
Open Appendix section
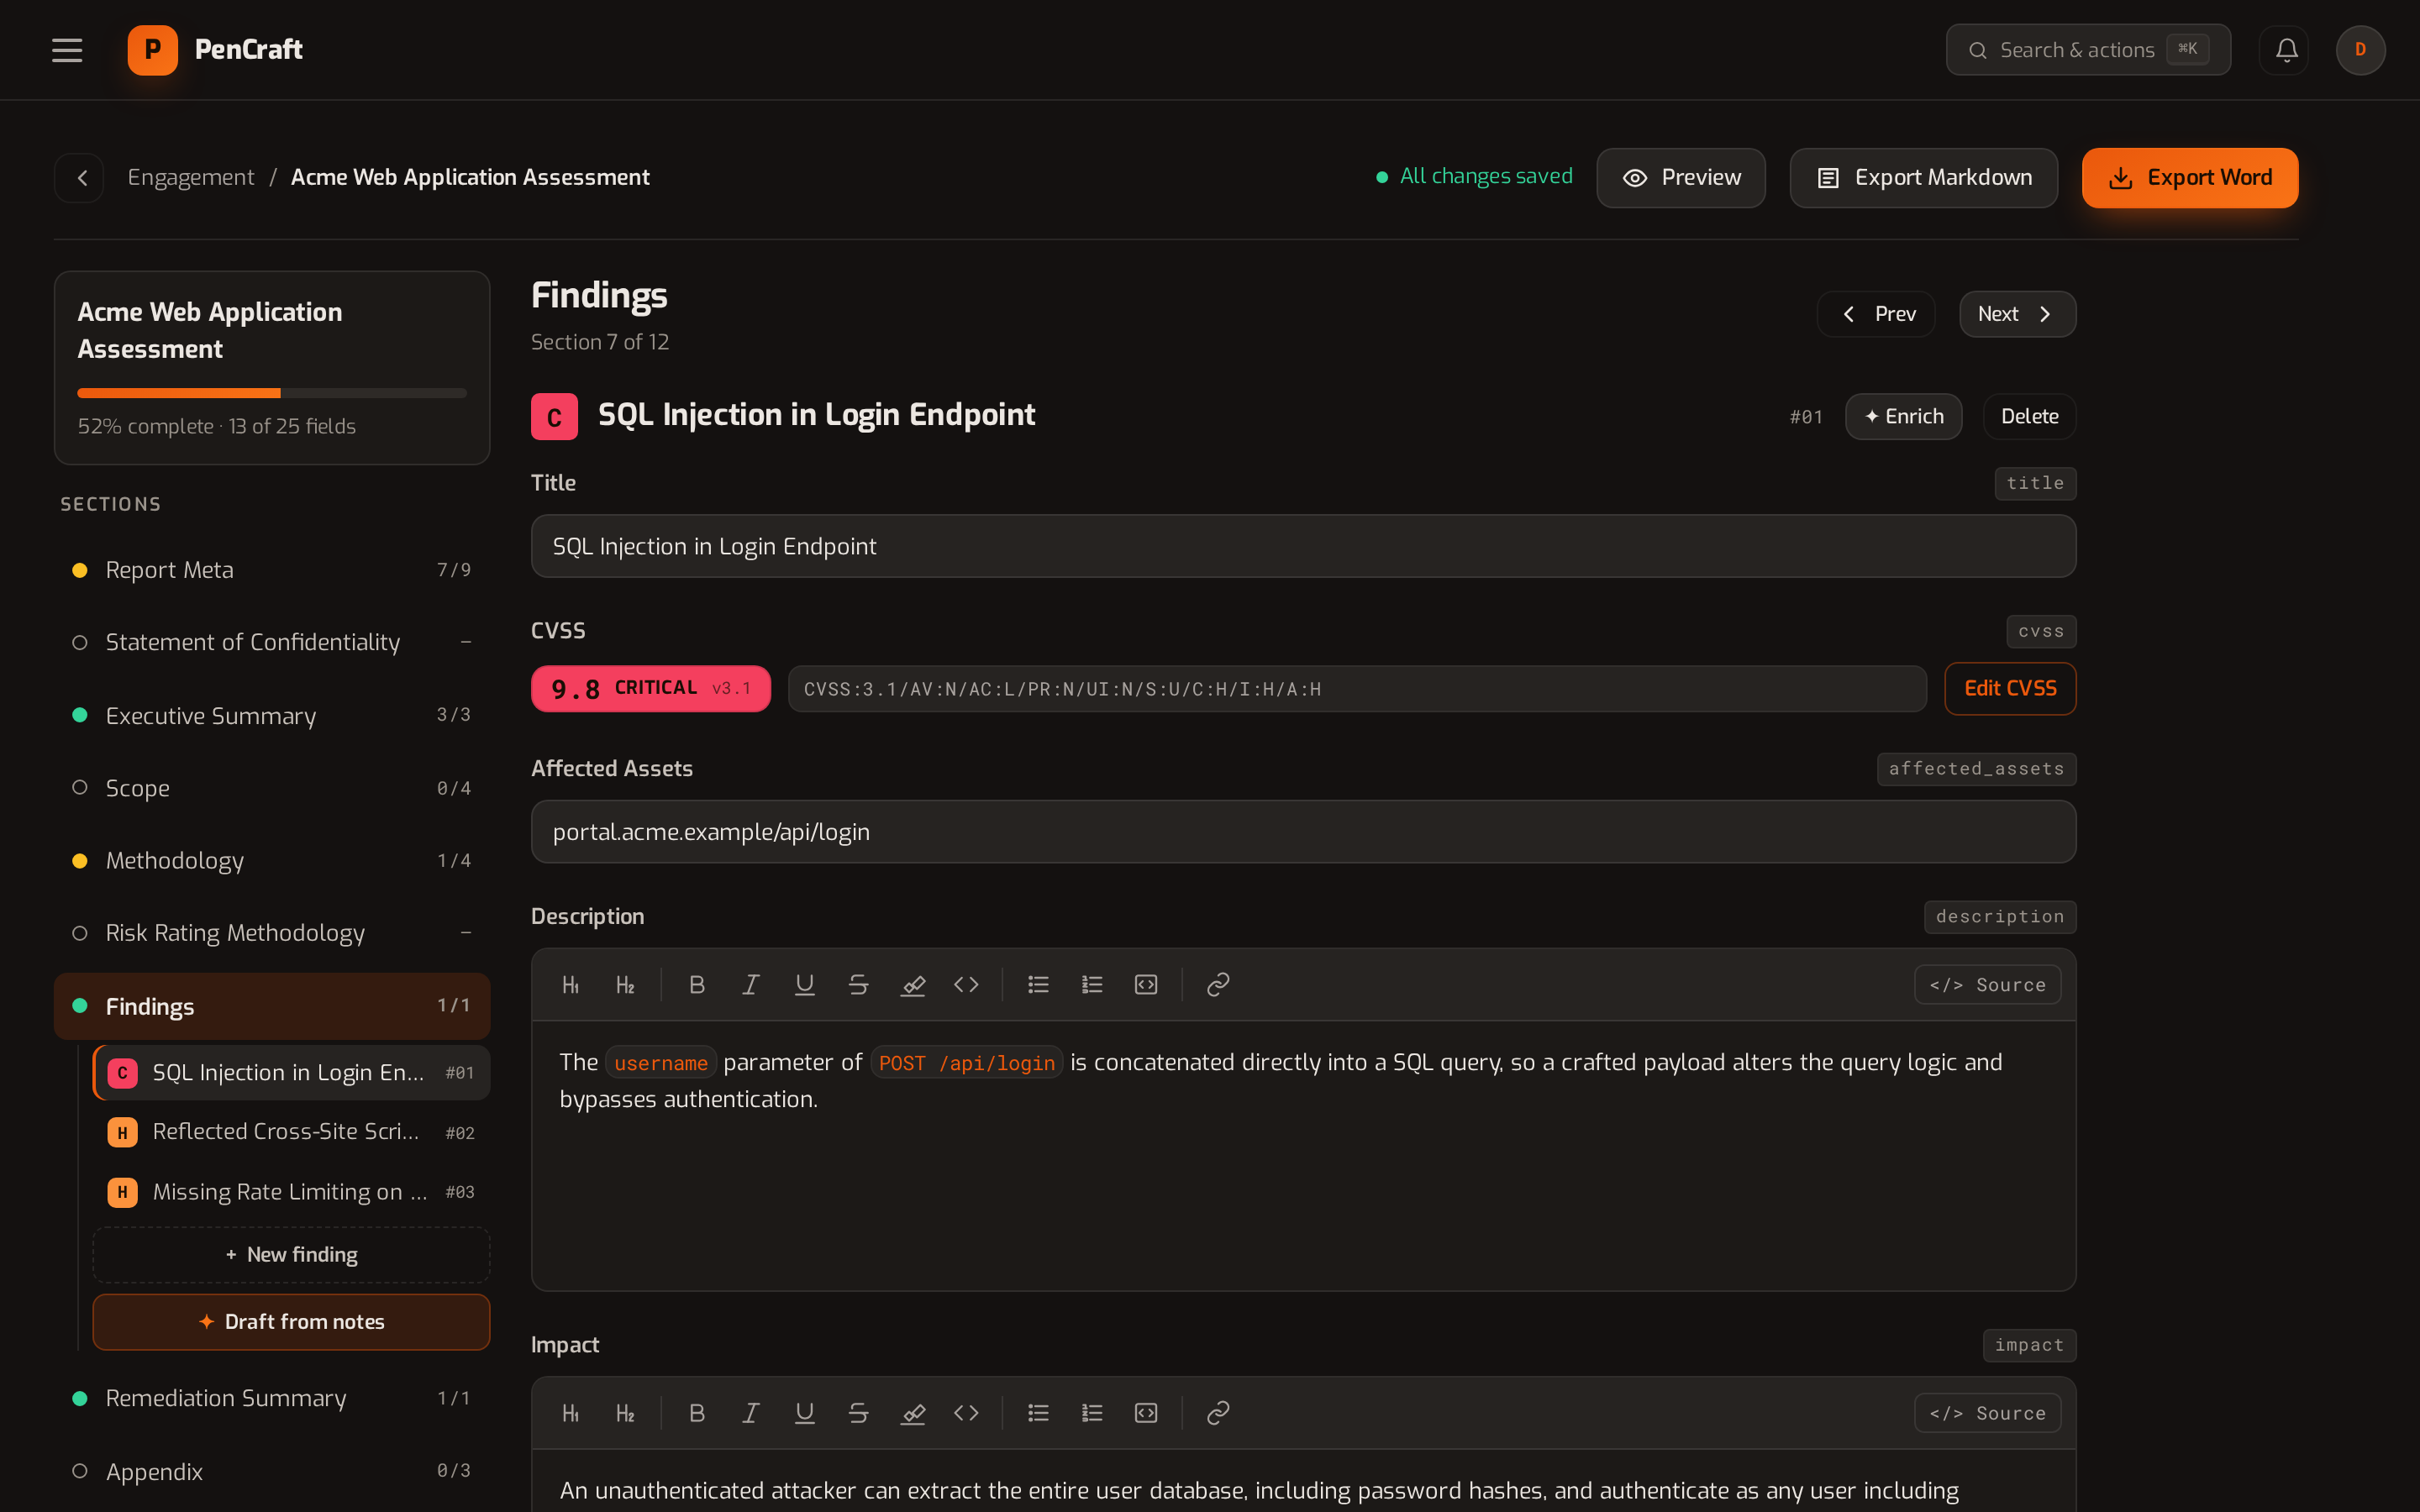pos(272,1471)
